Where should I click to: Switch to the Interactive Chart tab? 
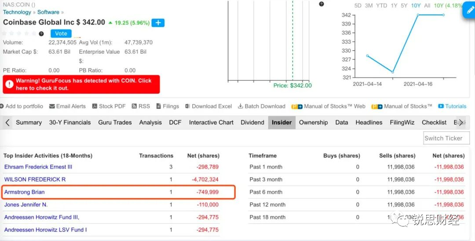(x=211, y=122)
